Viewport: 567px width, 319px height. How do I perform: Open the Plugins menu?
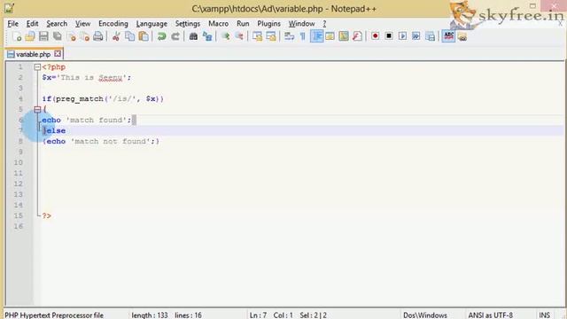coord(268,24)
